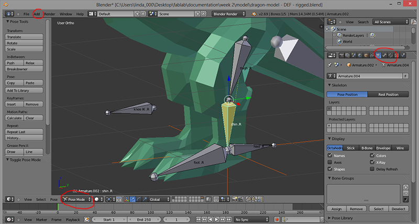Image resolution: width=419 pixels, height=224 pixels.
Task: Select Stick bone display type
Action: [x=350, y=148]
